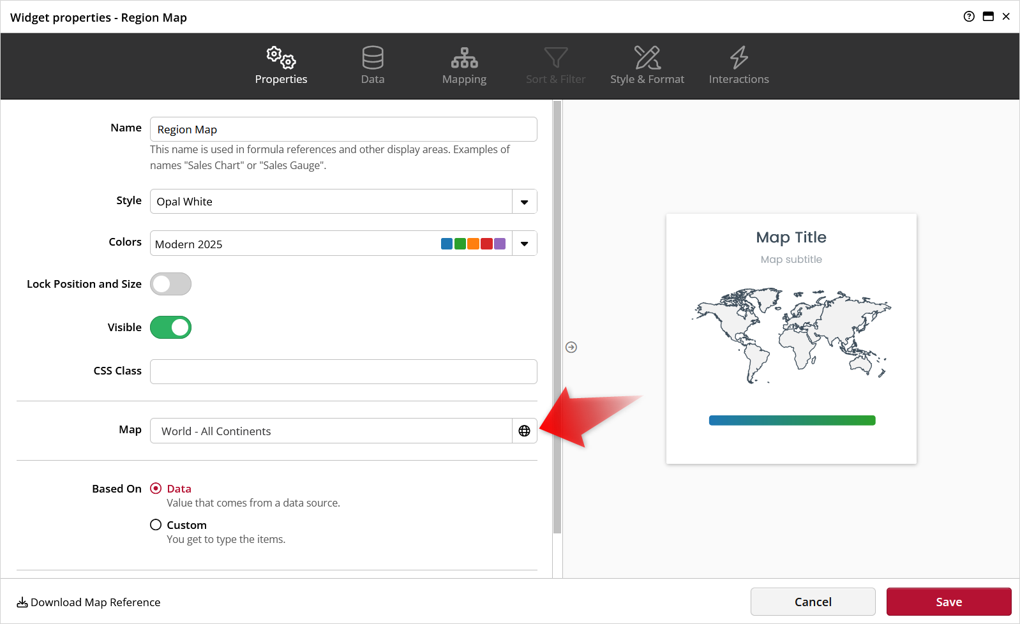Screen dimensions: 1020x624
Task: Switch to the Data tab
Action: 373,66
